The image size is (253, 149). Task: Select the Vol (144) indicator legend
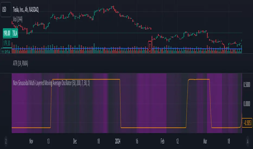point(19,19)
